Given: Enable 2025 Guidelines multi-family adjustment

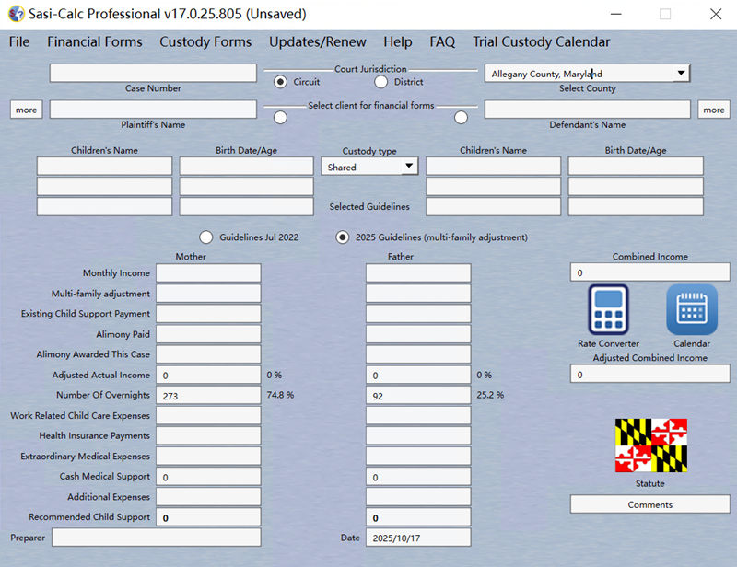Looking at the screenshot, I should tap(341, 237).
